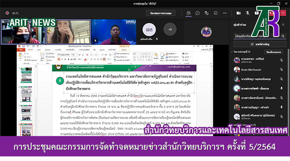The width and height of the screenshot is (290, 161).
Task: Click active mic icon of sixth participant row
Action: 282,107
